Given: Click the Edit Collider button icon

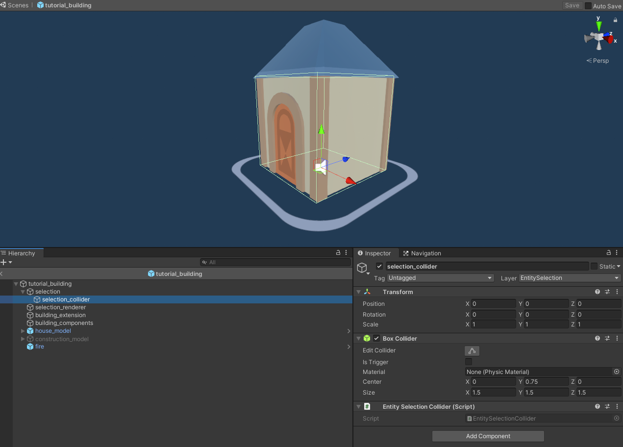Looking at the screenshot, I should pos(472,351).
